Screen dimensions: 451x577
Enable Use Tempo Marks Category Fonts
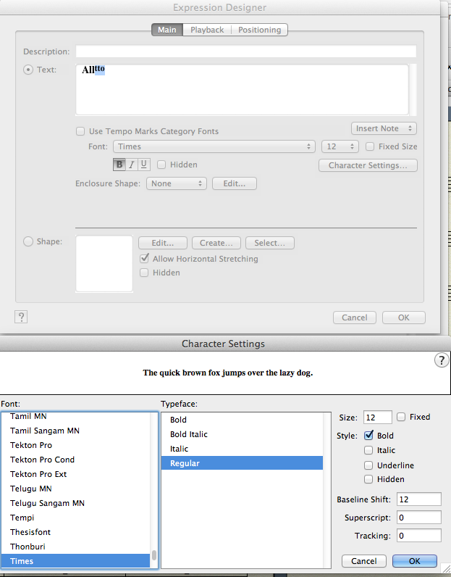[81, 131]
